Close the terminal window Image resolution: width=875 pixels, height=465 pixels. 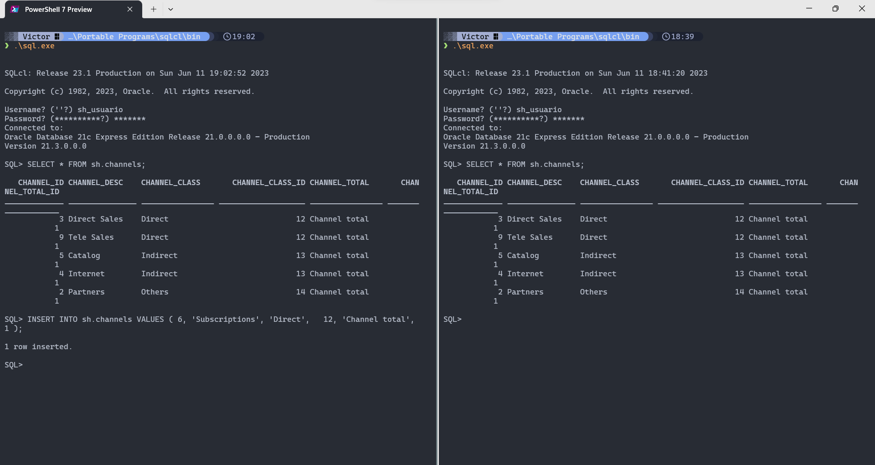(x=862, y=9)
